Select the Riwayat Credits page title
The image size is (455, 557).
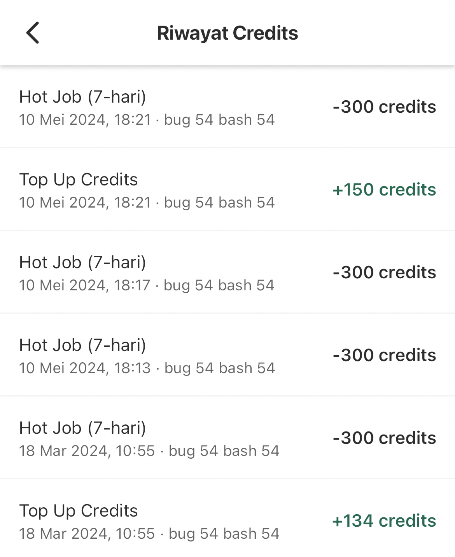click(x=227, y=33)
